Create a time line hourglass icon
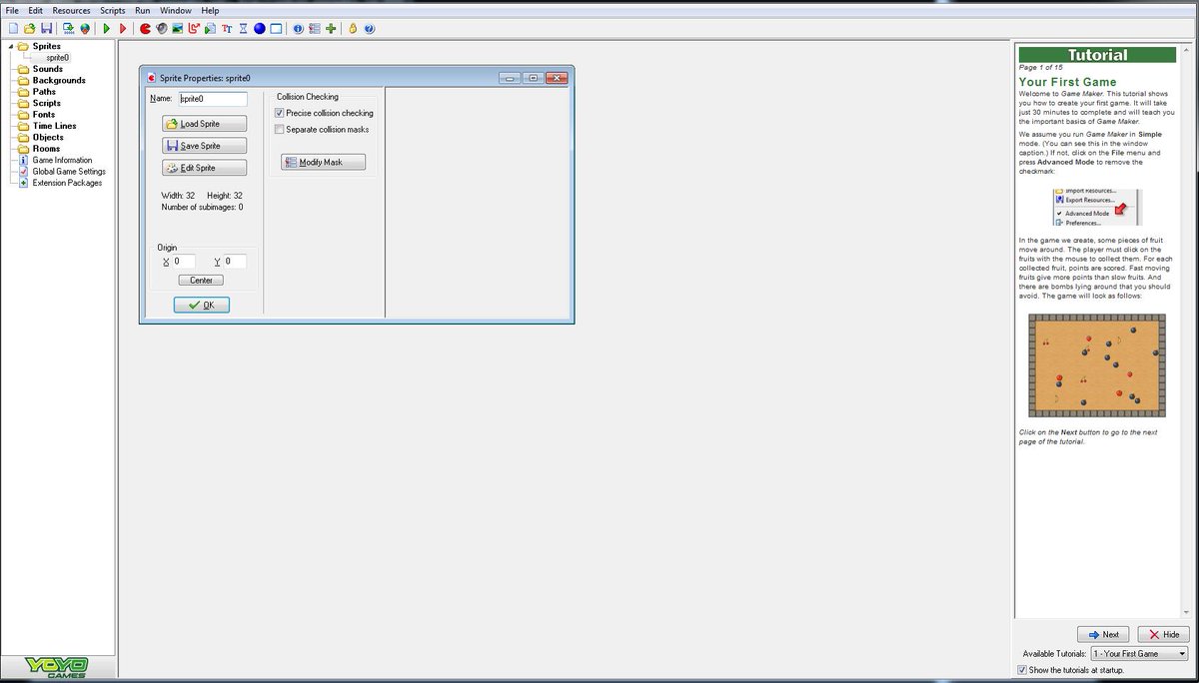 (243, 29)
